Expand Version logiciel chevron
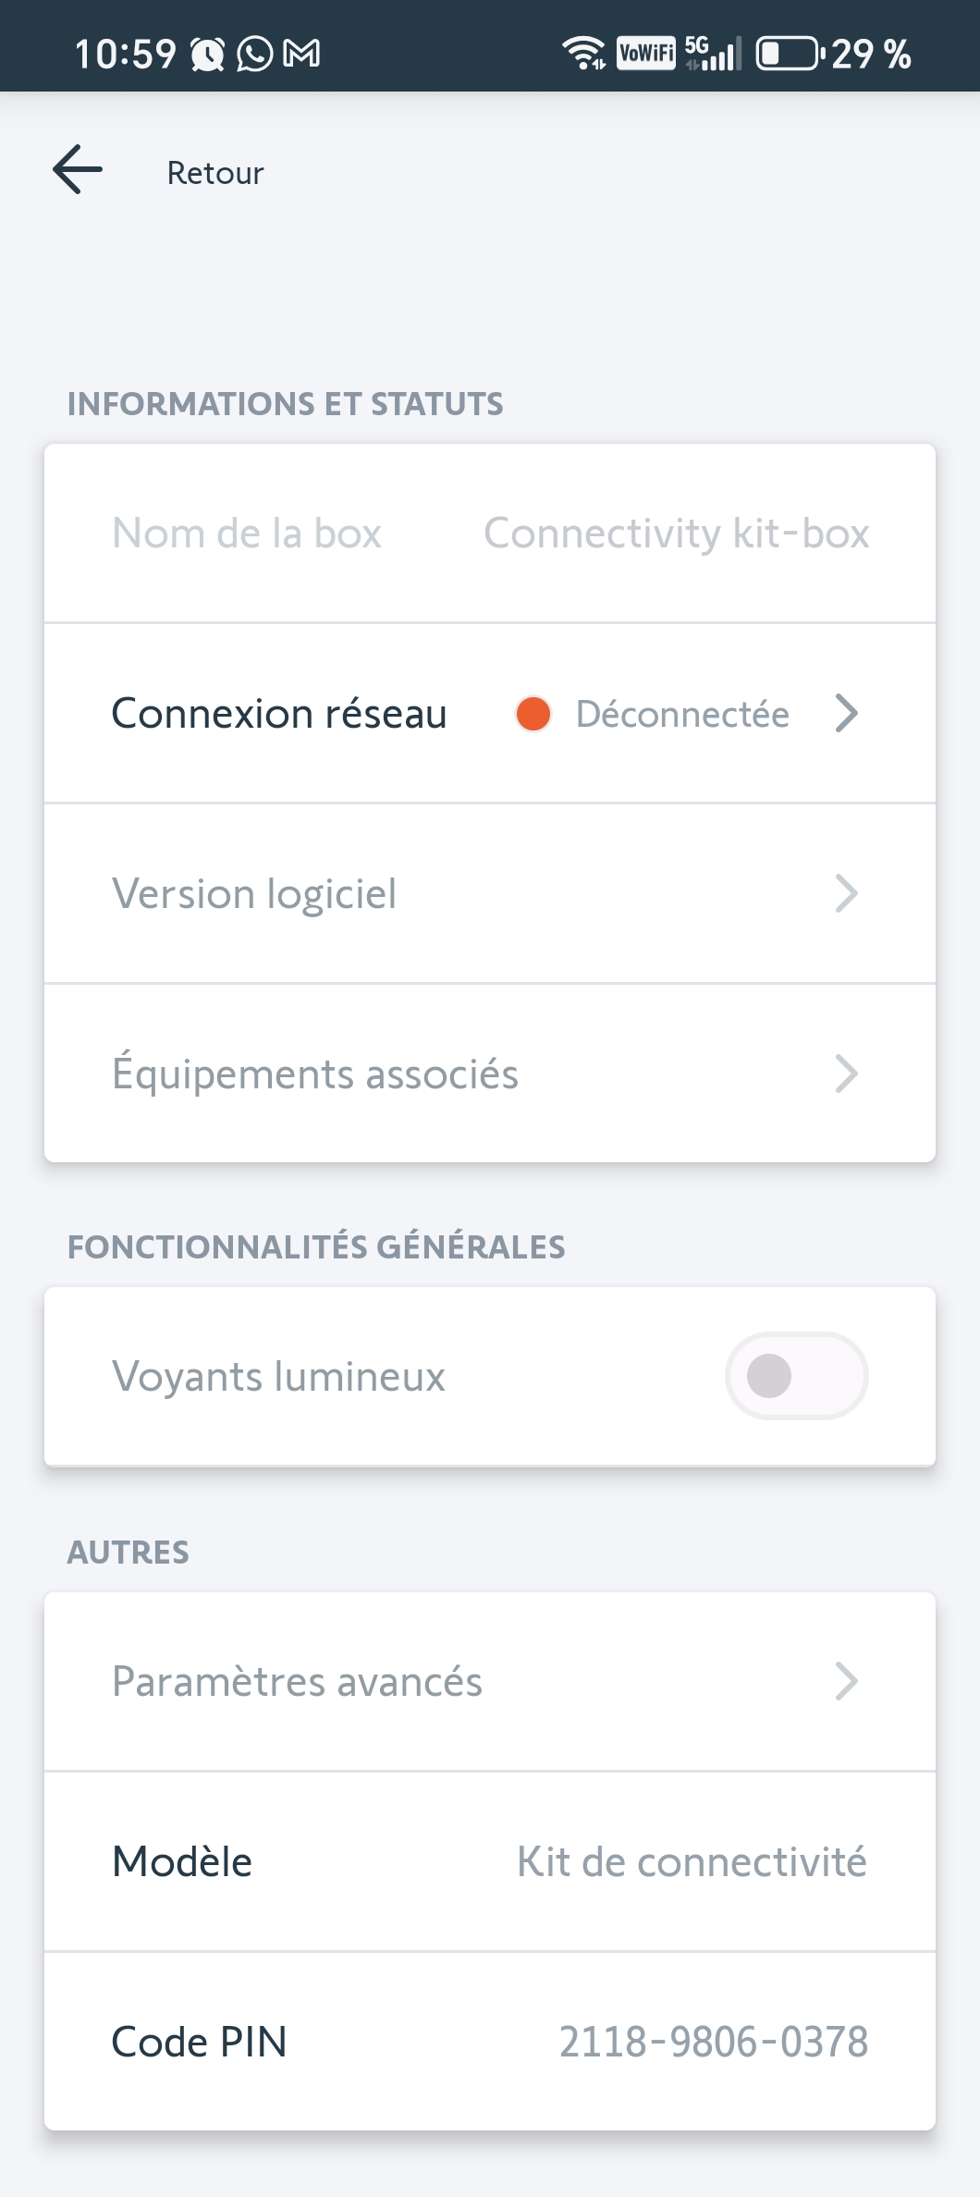Screen dimensions: 980x2197 tap(846, 893)
